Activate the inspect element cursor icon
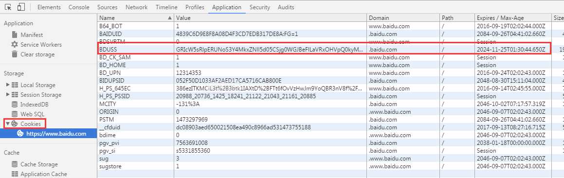 tap(9, 7)
